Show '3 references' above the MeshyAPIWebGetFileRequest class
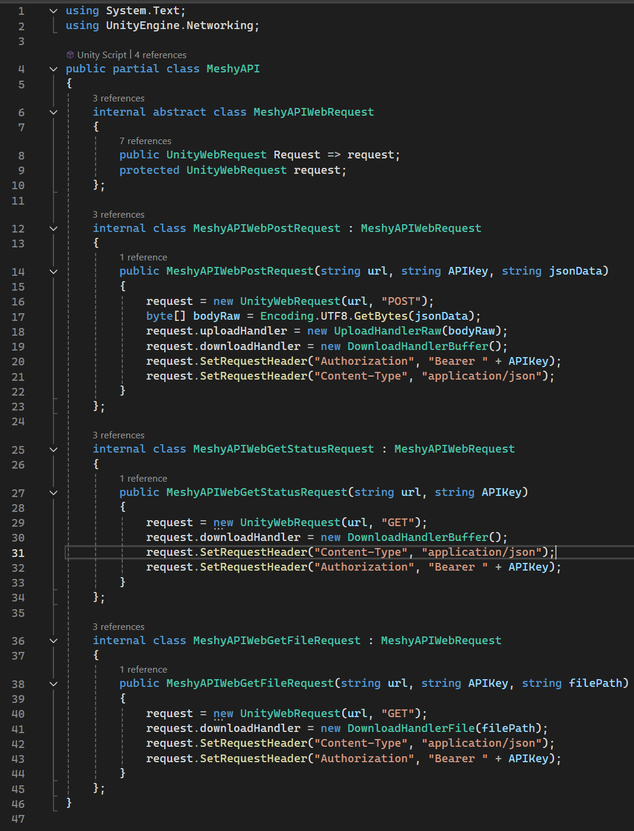This screenshot has width=634, height=831. click(119, 627)
